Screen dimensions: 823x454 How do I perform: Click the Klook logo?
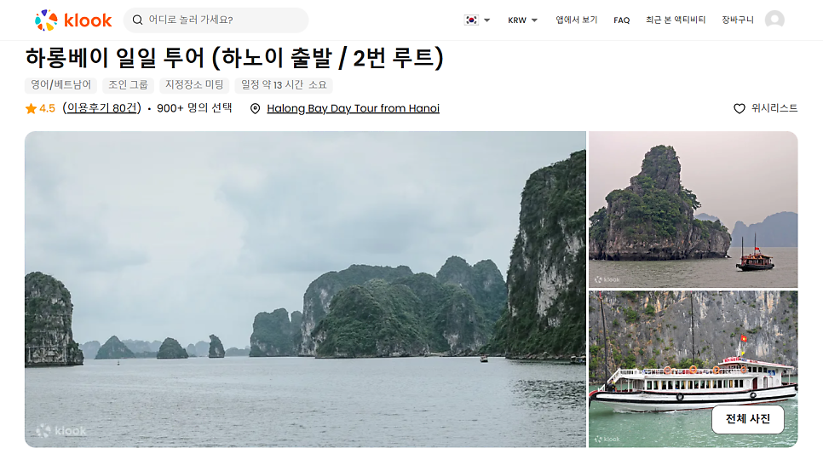(x=73, y=20)
